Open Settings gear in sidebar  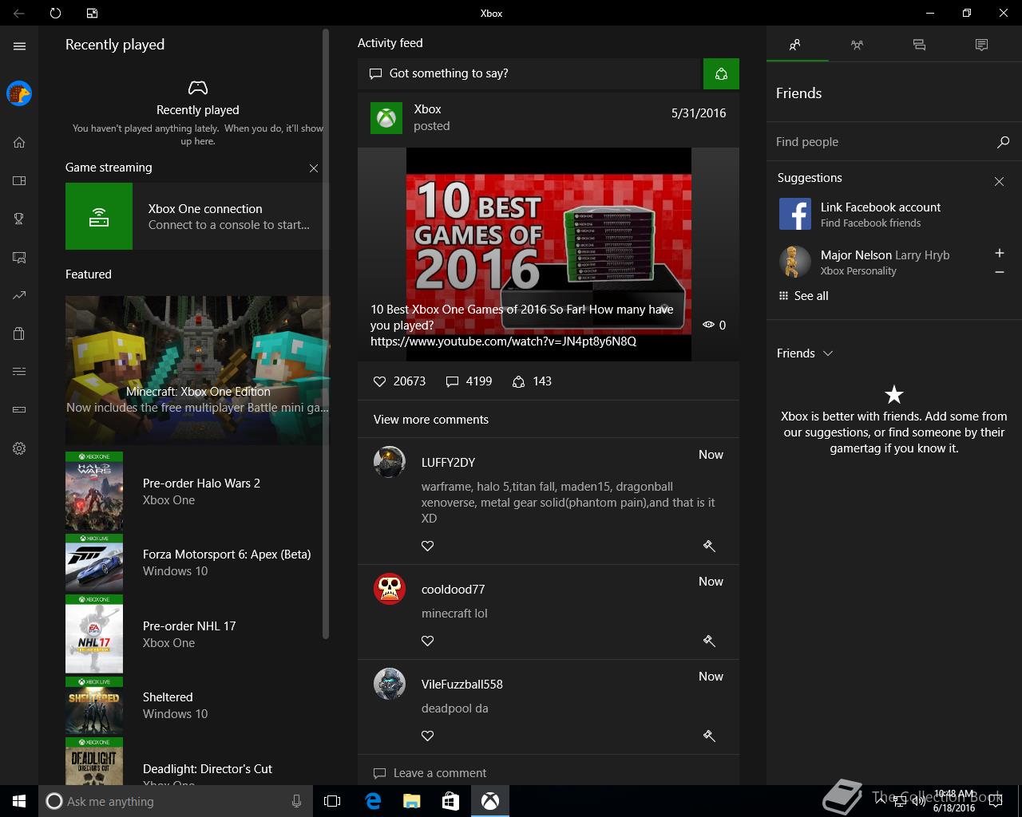tap(19, 448)
